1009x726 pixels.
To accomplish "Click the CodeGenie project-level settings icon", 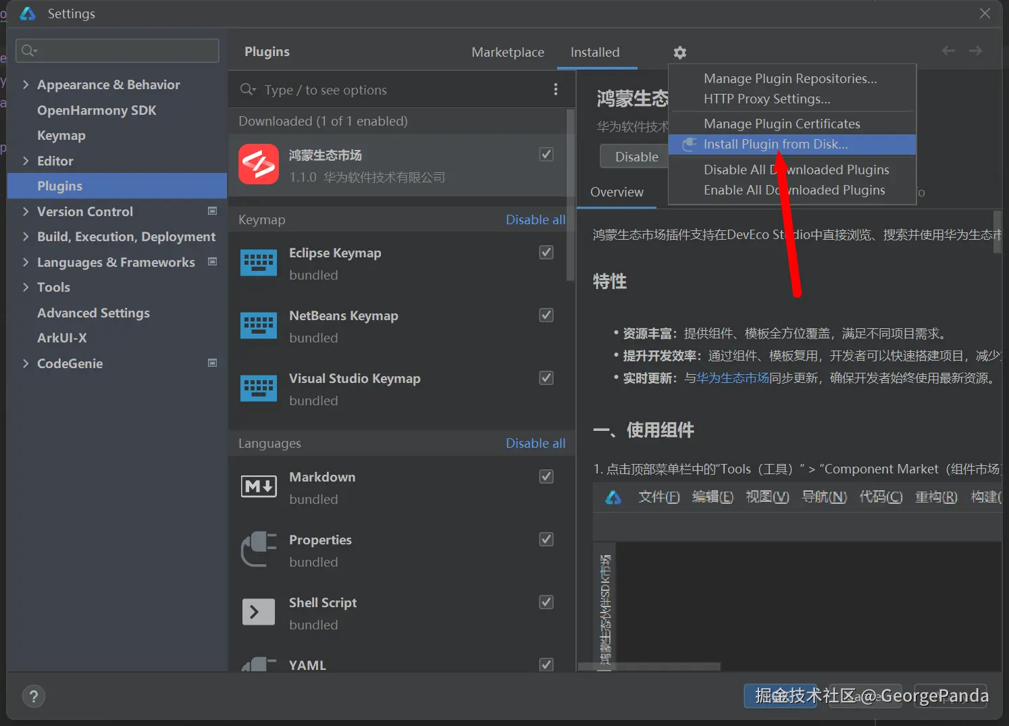I will (212, 363).
